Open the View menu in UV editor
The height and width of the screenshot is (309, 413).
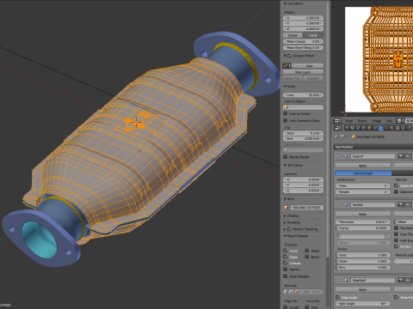pyautogui.click(x=348, y=121)
